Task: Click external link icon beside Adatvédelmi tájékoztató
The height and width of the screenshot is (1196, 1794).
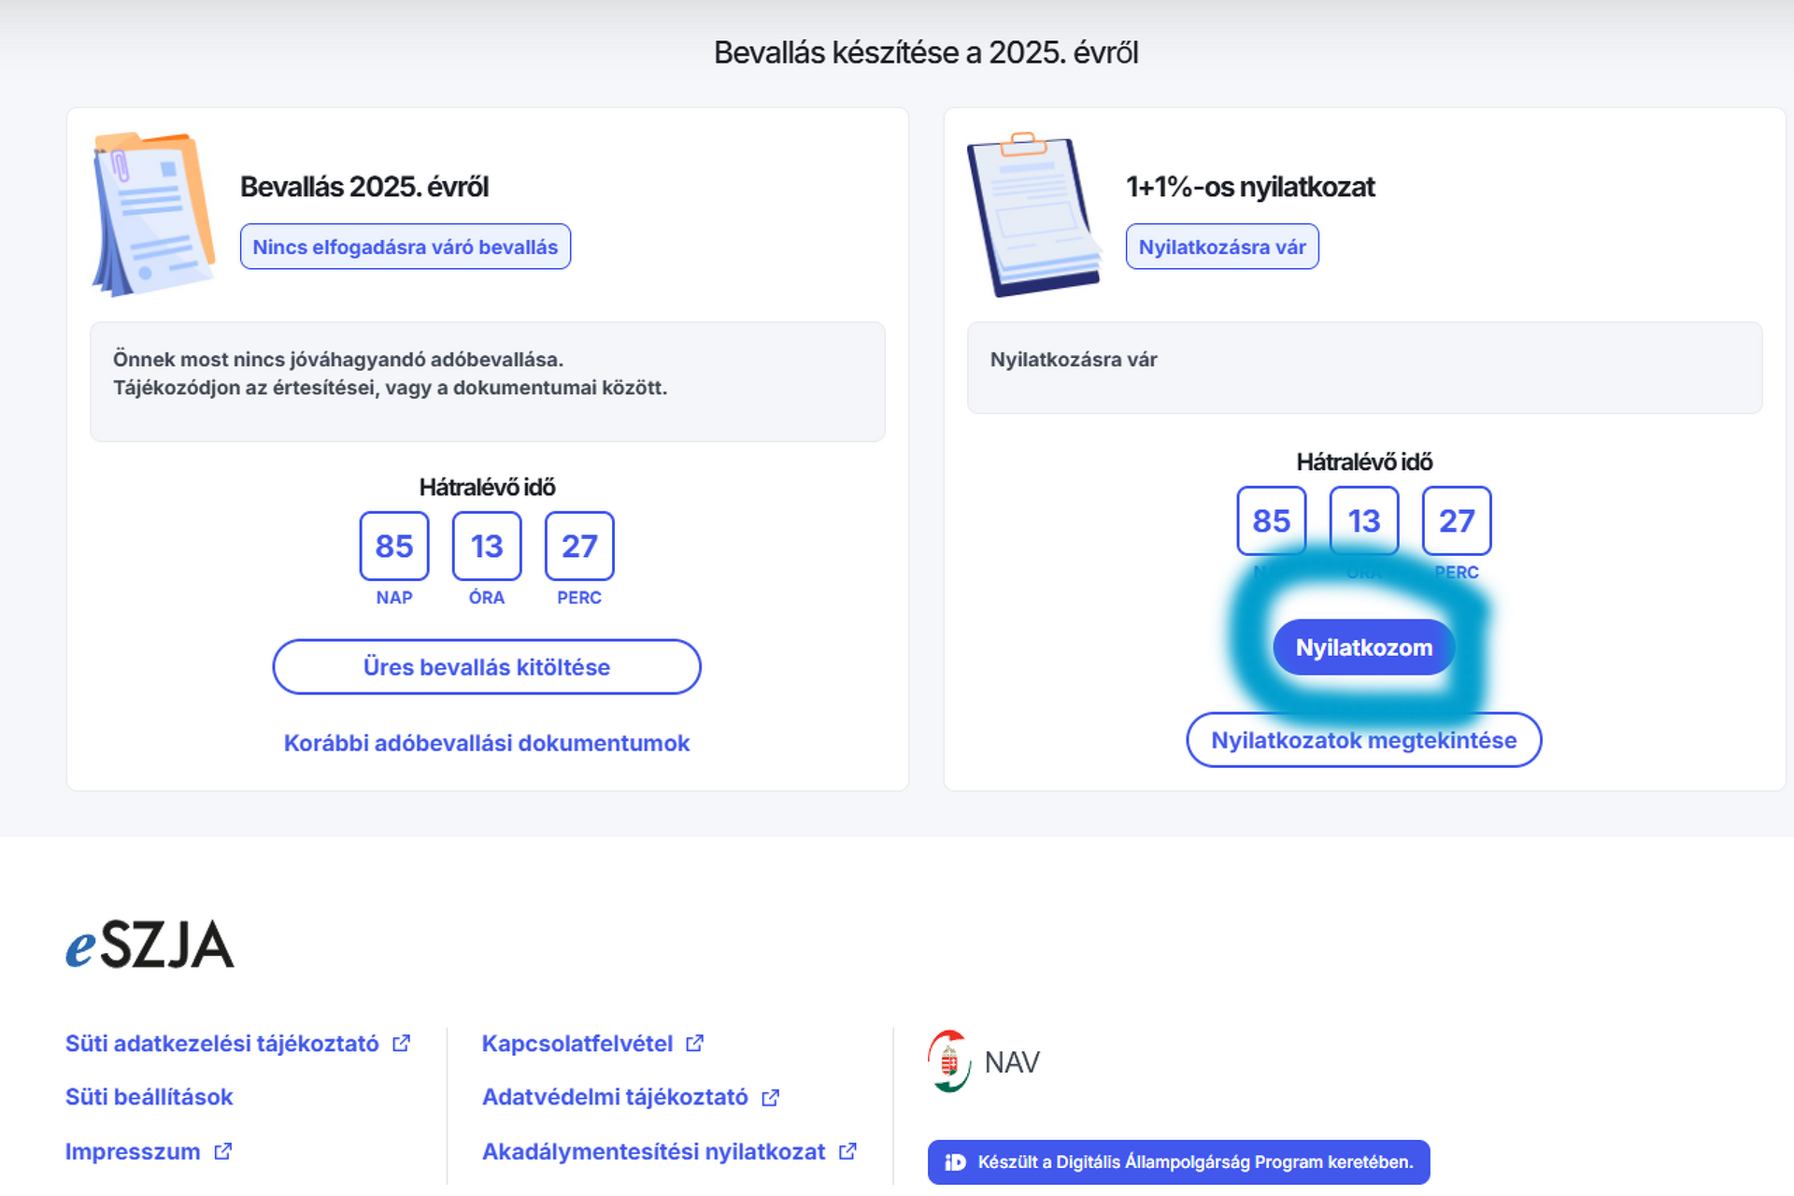Action: pos(770,1097)
